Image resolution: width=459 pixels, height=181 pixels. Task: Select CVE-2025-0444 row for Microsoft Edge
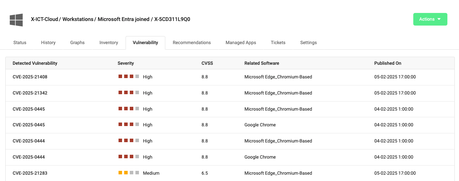click(x=230, y=141)
